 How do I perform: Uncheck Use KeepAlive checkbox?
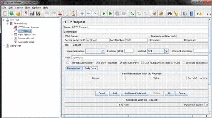tap(121, 63)
